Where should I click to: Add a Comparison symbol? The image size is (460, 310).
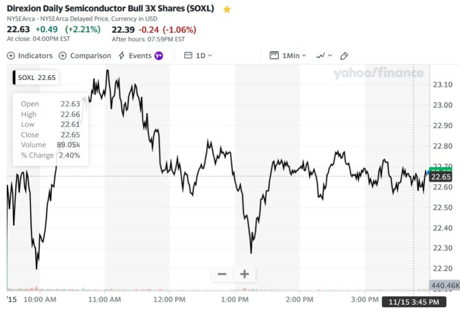[x=90, y=56]
